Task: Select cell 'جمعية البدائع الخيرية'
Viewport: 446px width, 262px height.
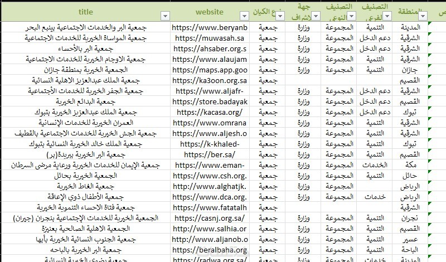Action: pos(86,101)
